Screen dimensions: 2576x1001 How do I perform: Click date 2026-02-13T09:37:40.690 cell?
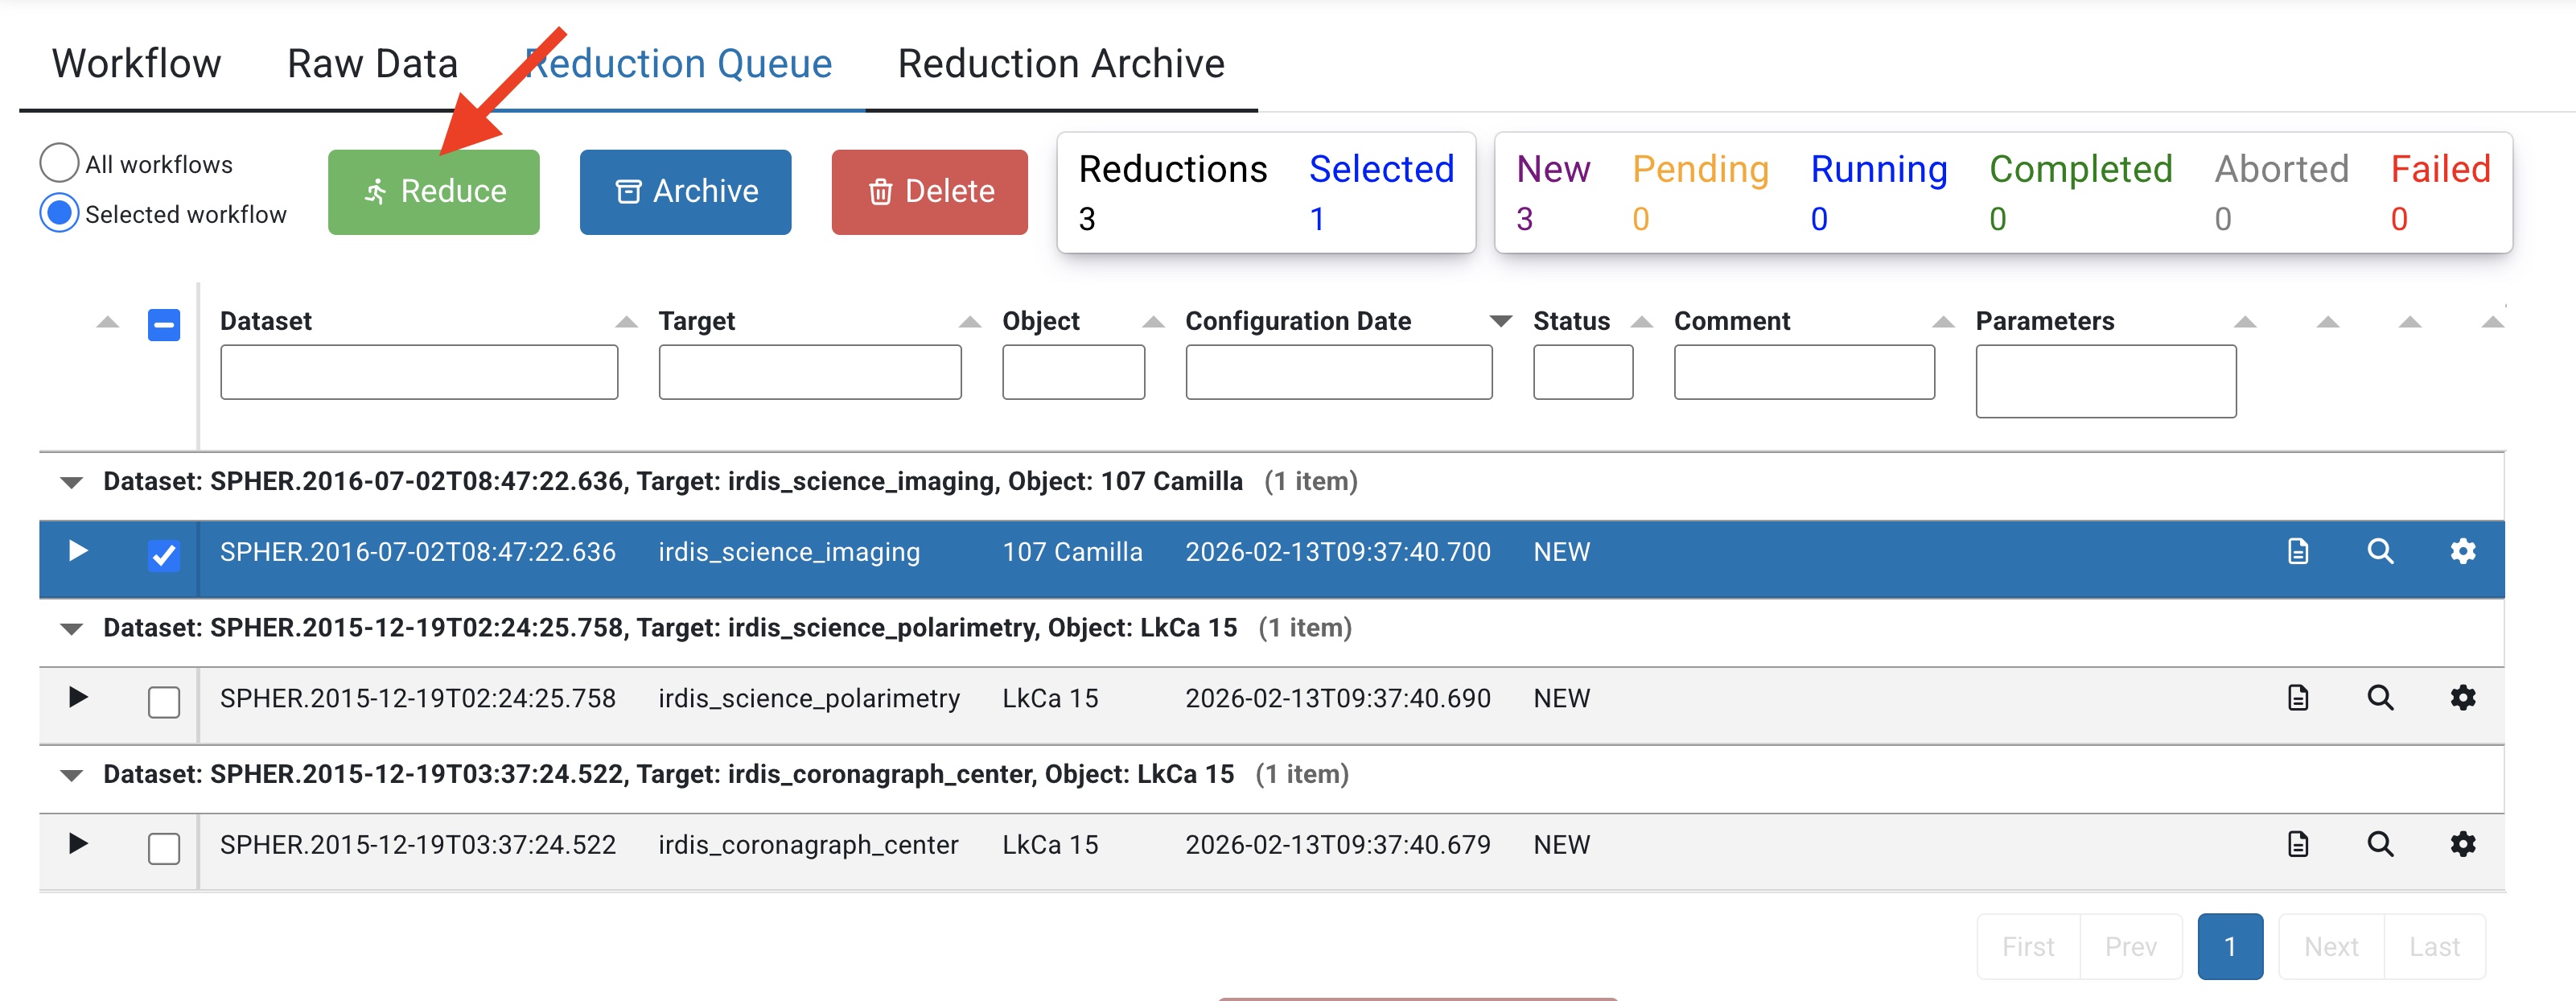pyautogui.click(x=1338, y=698)
